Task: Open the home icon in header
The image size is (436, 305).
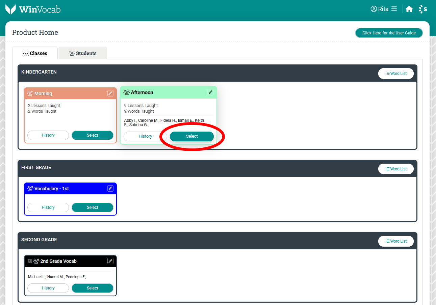Action: click(409, 9)
